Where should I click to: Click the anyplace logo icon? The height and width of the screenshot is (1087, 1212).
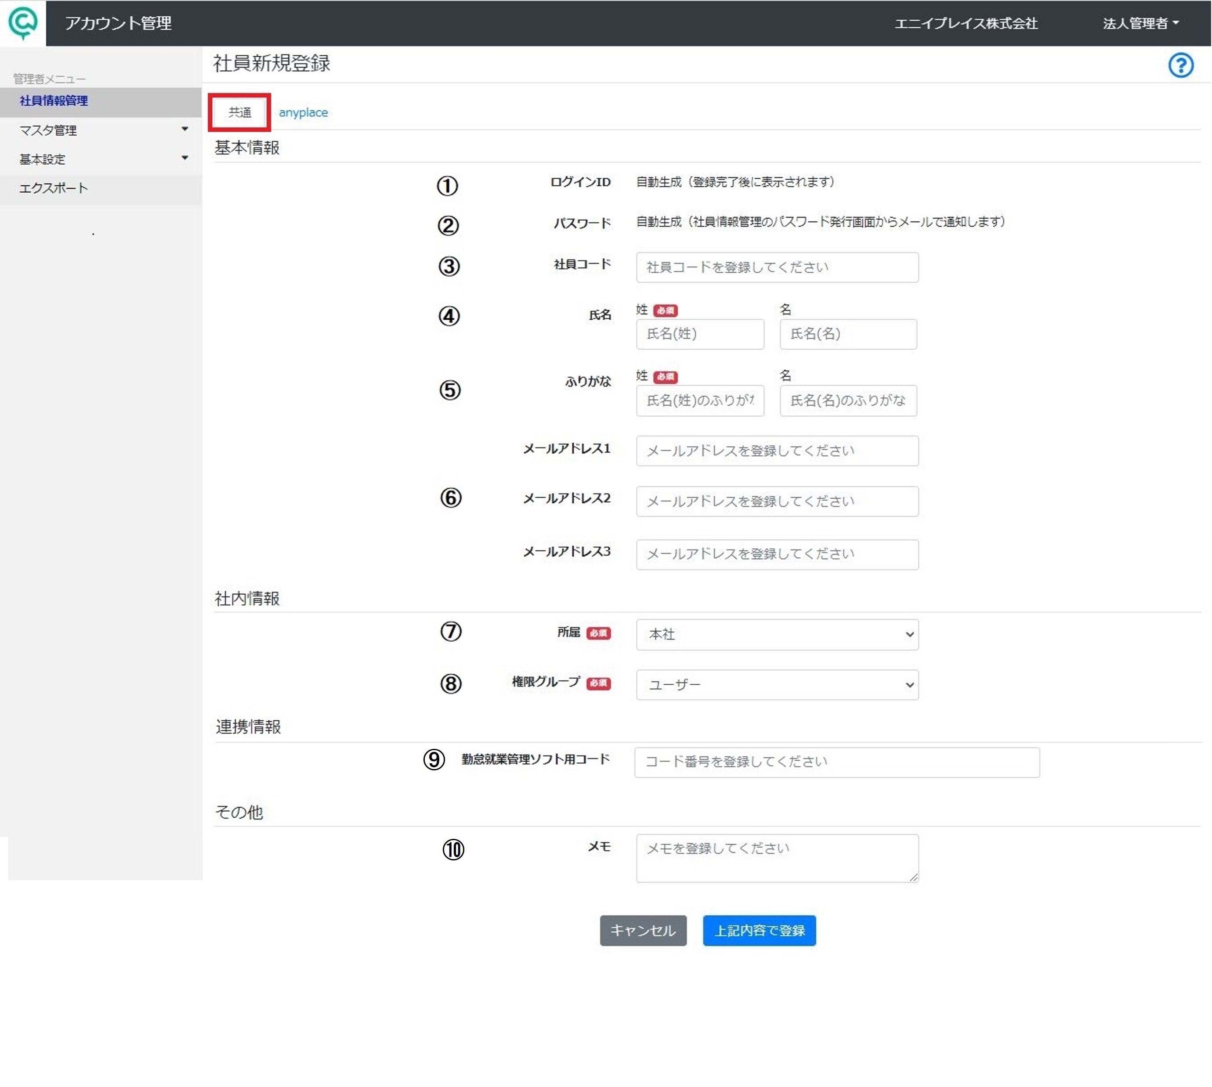coord(23,23)
